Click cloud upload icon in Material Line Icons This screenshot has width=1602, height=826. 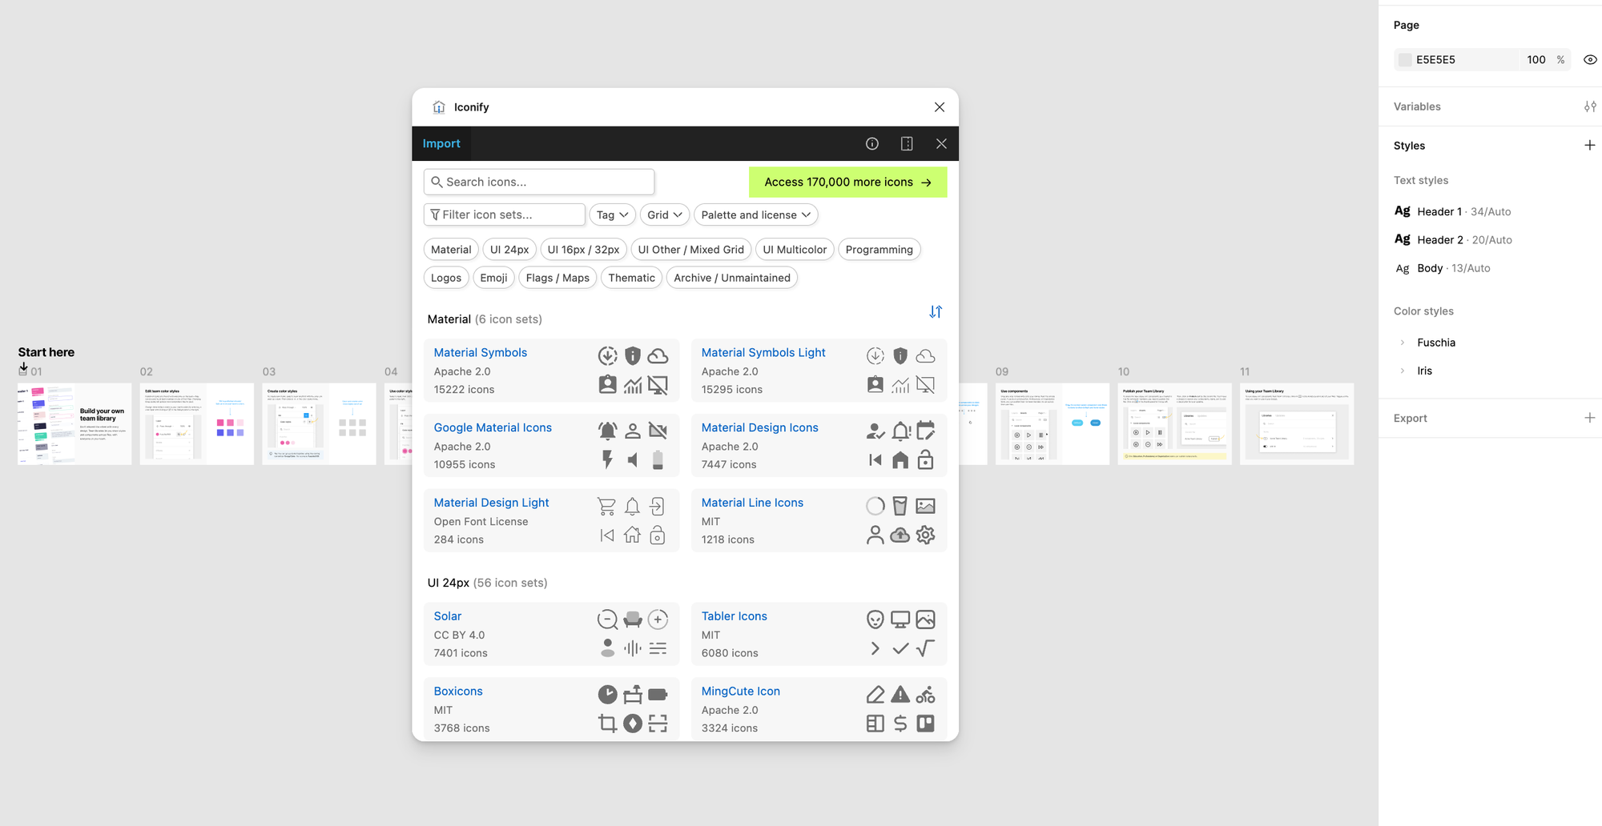click(x=900, y=535)
